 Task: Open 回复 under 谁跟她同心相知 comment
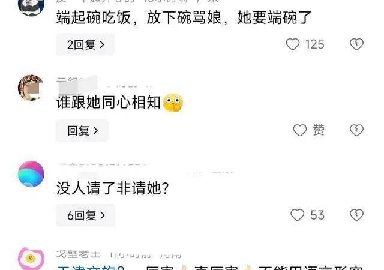point(82,130)
